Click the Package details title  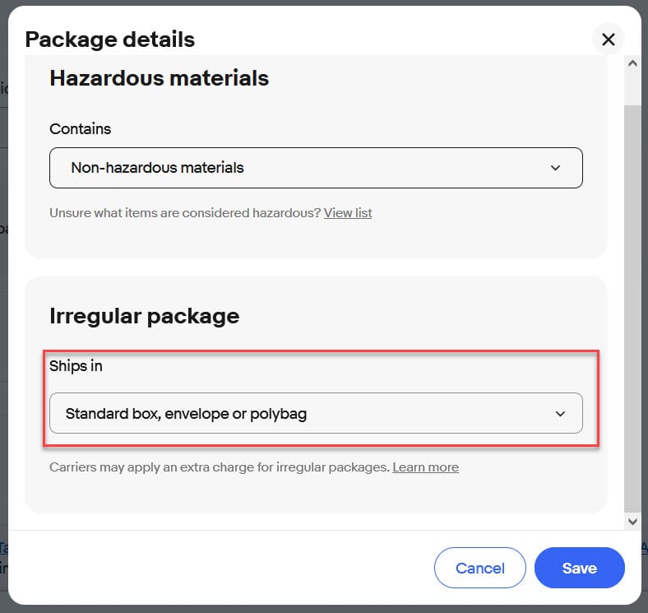coord(110,39)
